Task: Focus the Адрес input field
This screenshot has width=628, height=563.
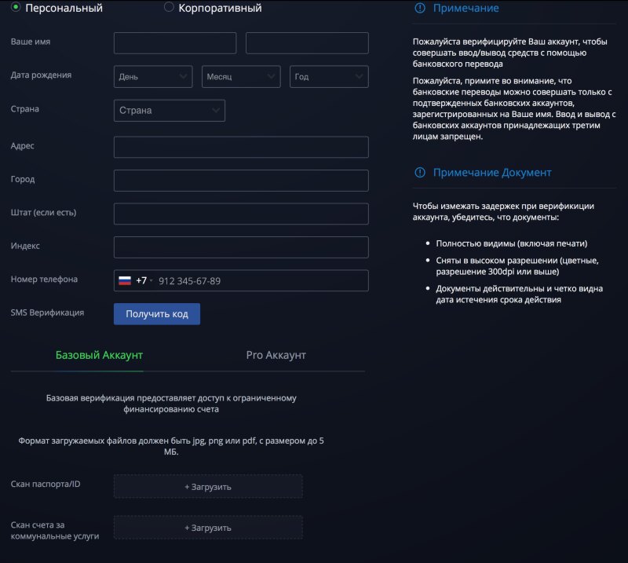Action: click(x=241, y=147)
